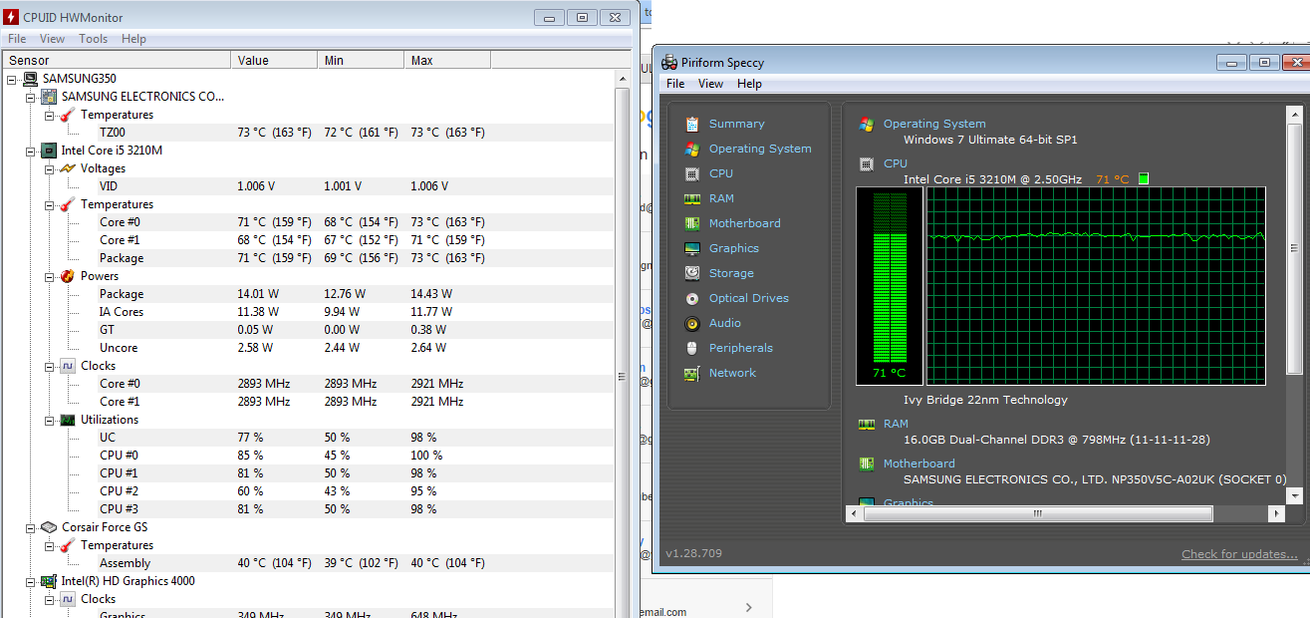Click the Sensor column header

click(116, 60)
